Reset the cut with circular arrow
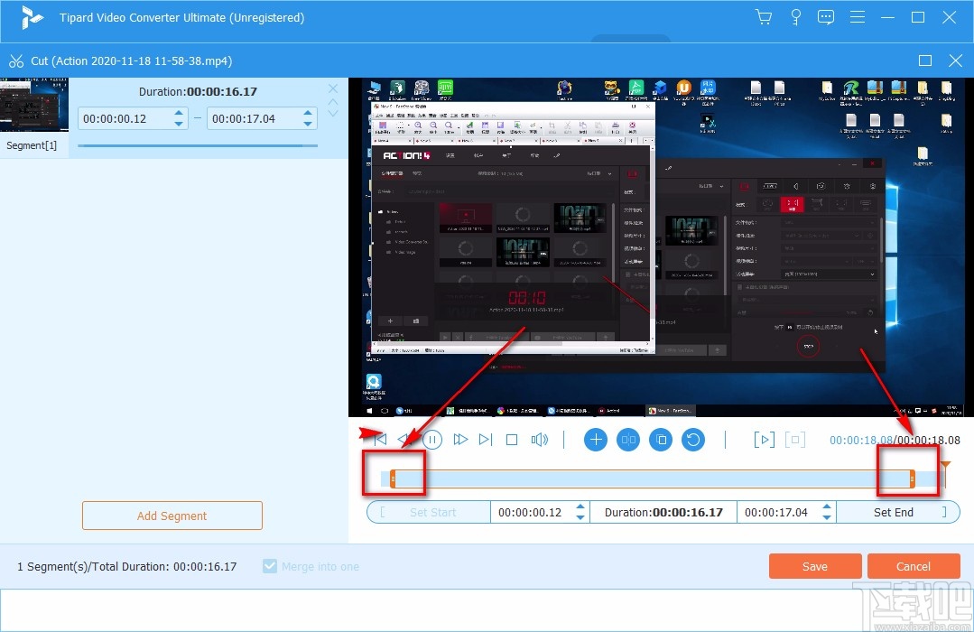 pyautogui.click(x=693, y=440)
